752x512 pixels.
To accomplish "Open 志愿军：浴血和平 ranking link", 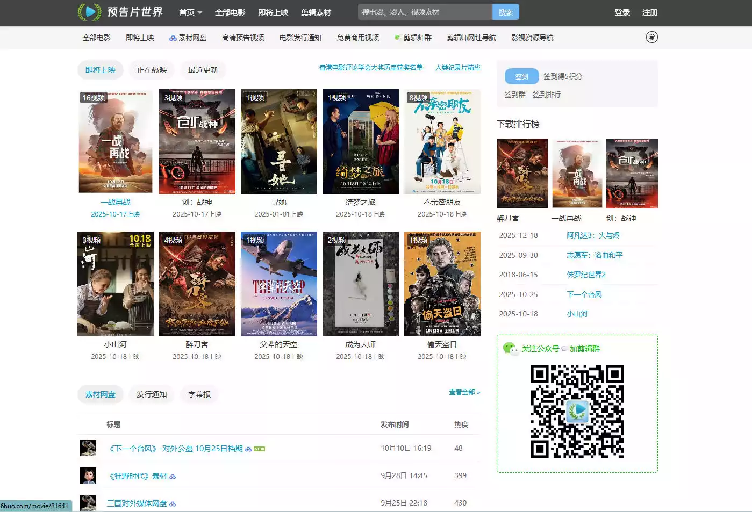I will 595,255.
